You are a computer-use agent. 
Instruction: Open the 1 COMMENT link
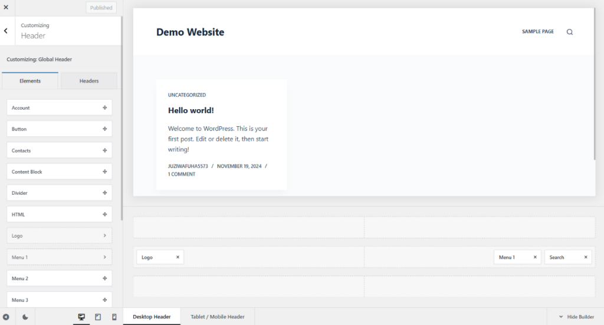(182, 174)
